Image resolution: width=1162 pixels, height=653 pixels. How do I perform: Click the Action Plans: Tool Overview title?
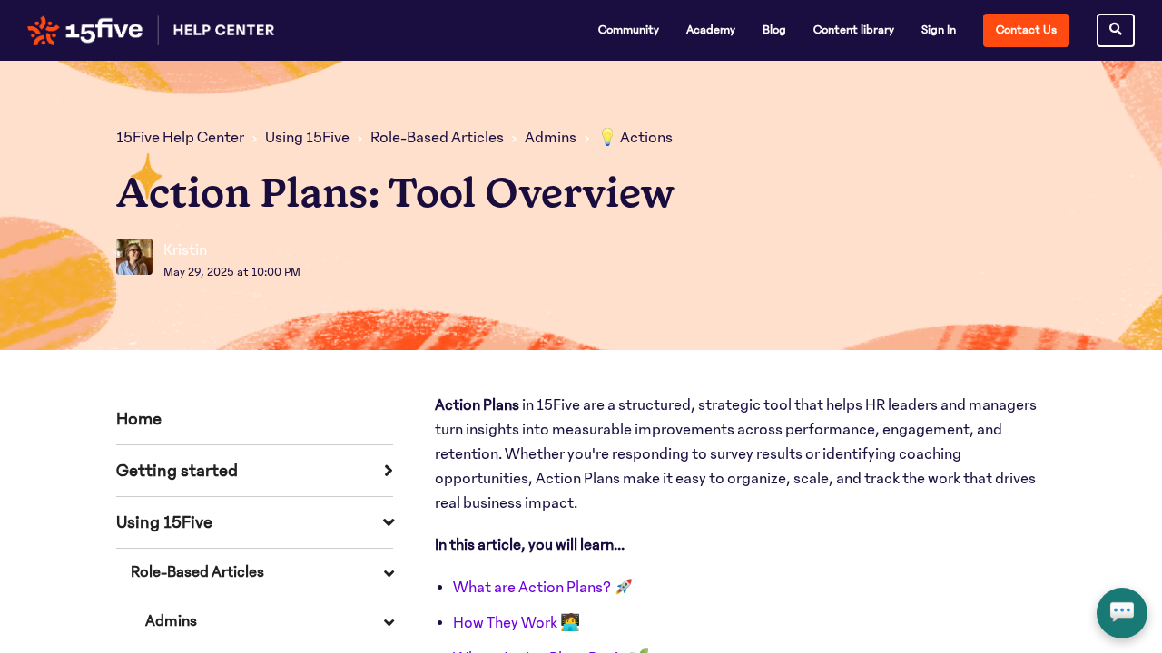(x=395, y=192)
